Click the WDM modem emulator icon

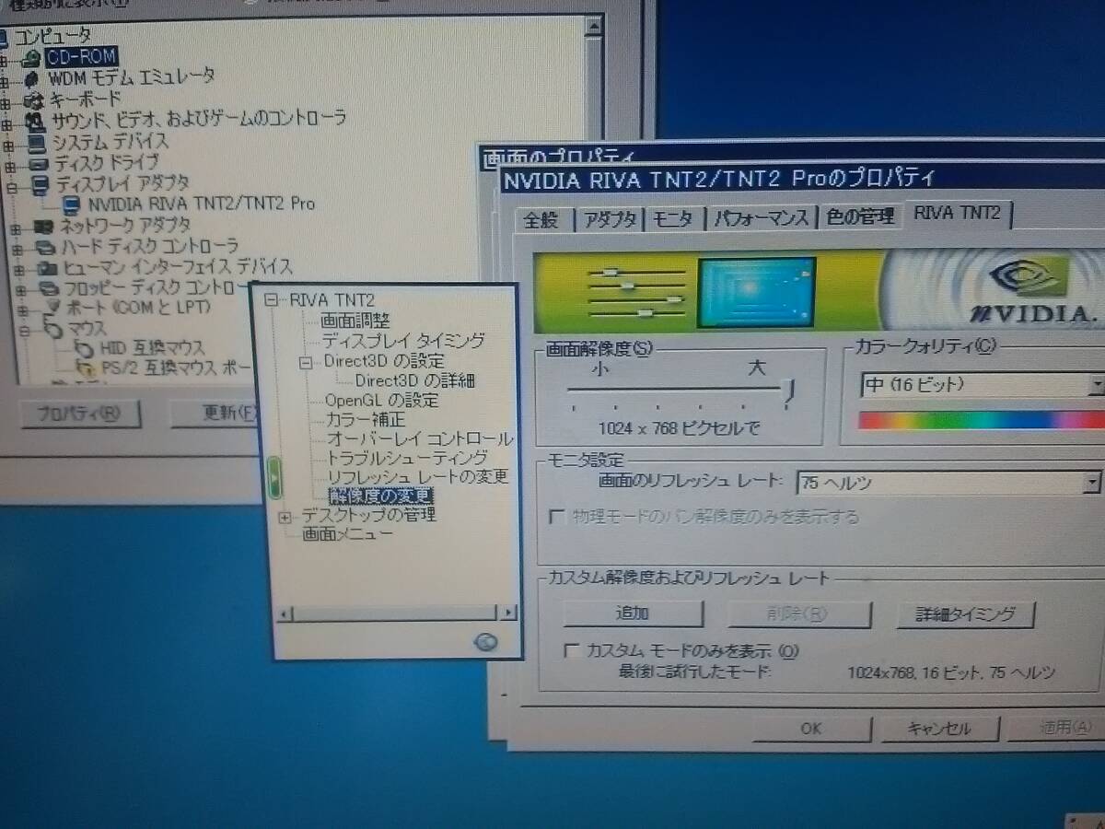pyautogui.click(x=31, y=78)
